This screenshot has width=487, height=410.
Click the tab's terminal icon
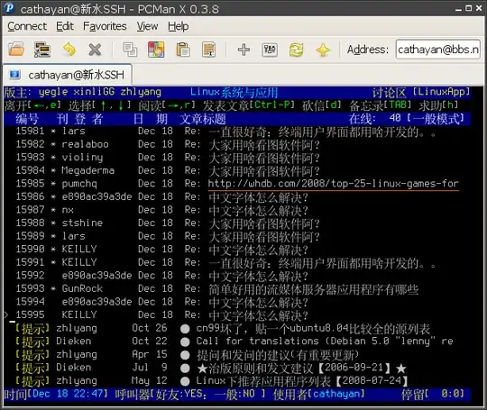pos(14,75)
